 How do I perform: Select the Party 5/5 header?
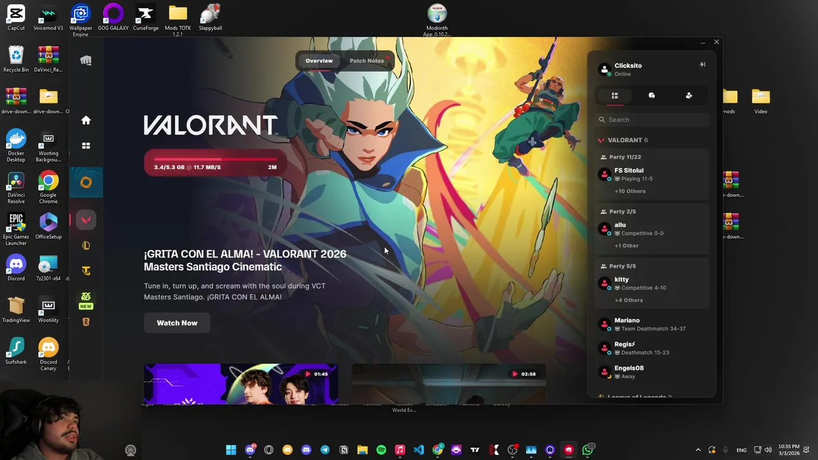tap(619, 266)
